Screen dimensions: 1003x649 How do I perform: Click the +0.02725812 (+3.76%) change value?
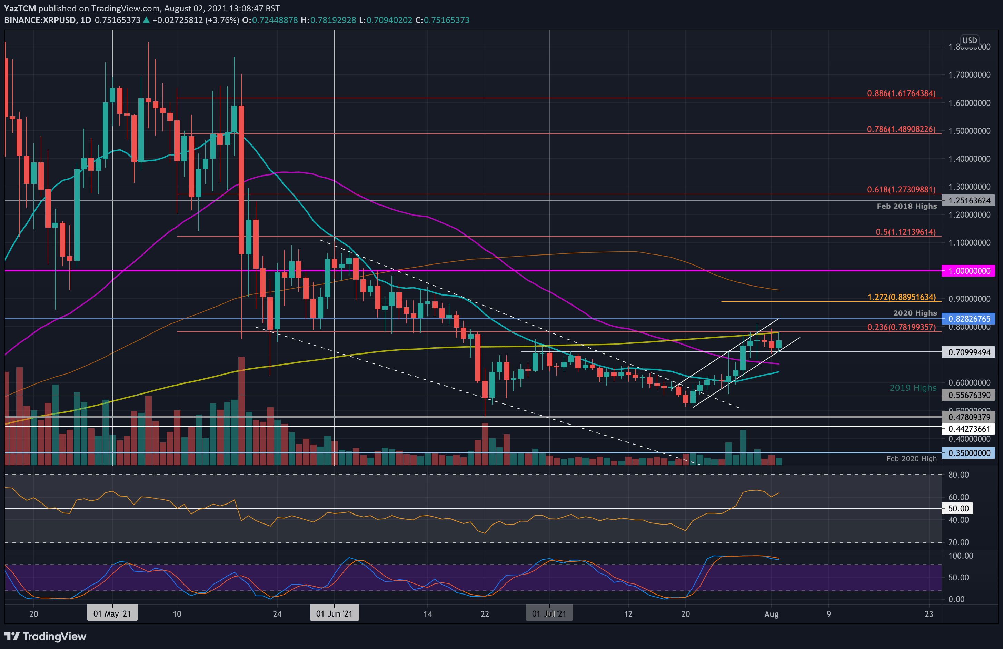(196, 20)
